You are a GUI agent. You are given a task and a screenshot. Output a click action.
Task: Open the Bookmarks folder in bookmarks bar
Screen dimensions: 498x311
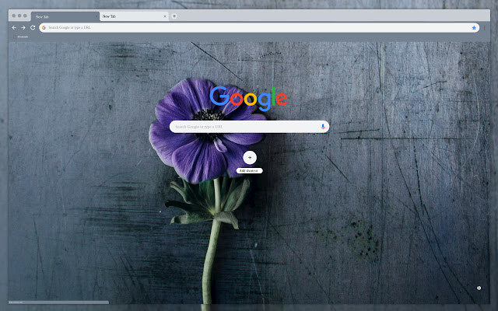[21, 37]
